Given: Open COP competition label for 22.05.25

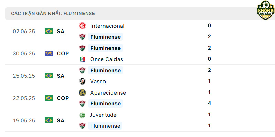Looking at the screenshot, I should click(63, 98).
